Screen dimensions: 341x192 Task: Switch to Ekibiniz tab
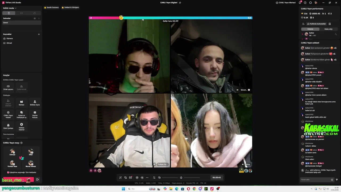pos(310,29)
